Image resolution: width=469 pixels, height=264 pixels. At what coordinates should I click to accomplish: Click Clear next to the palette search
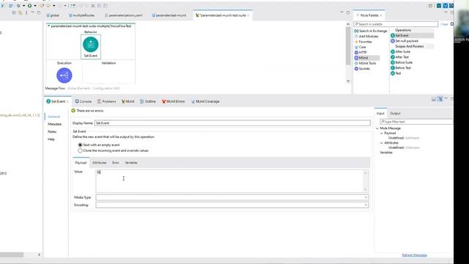(x=444, y=24)
